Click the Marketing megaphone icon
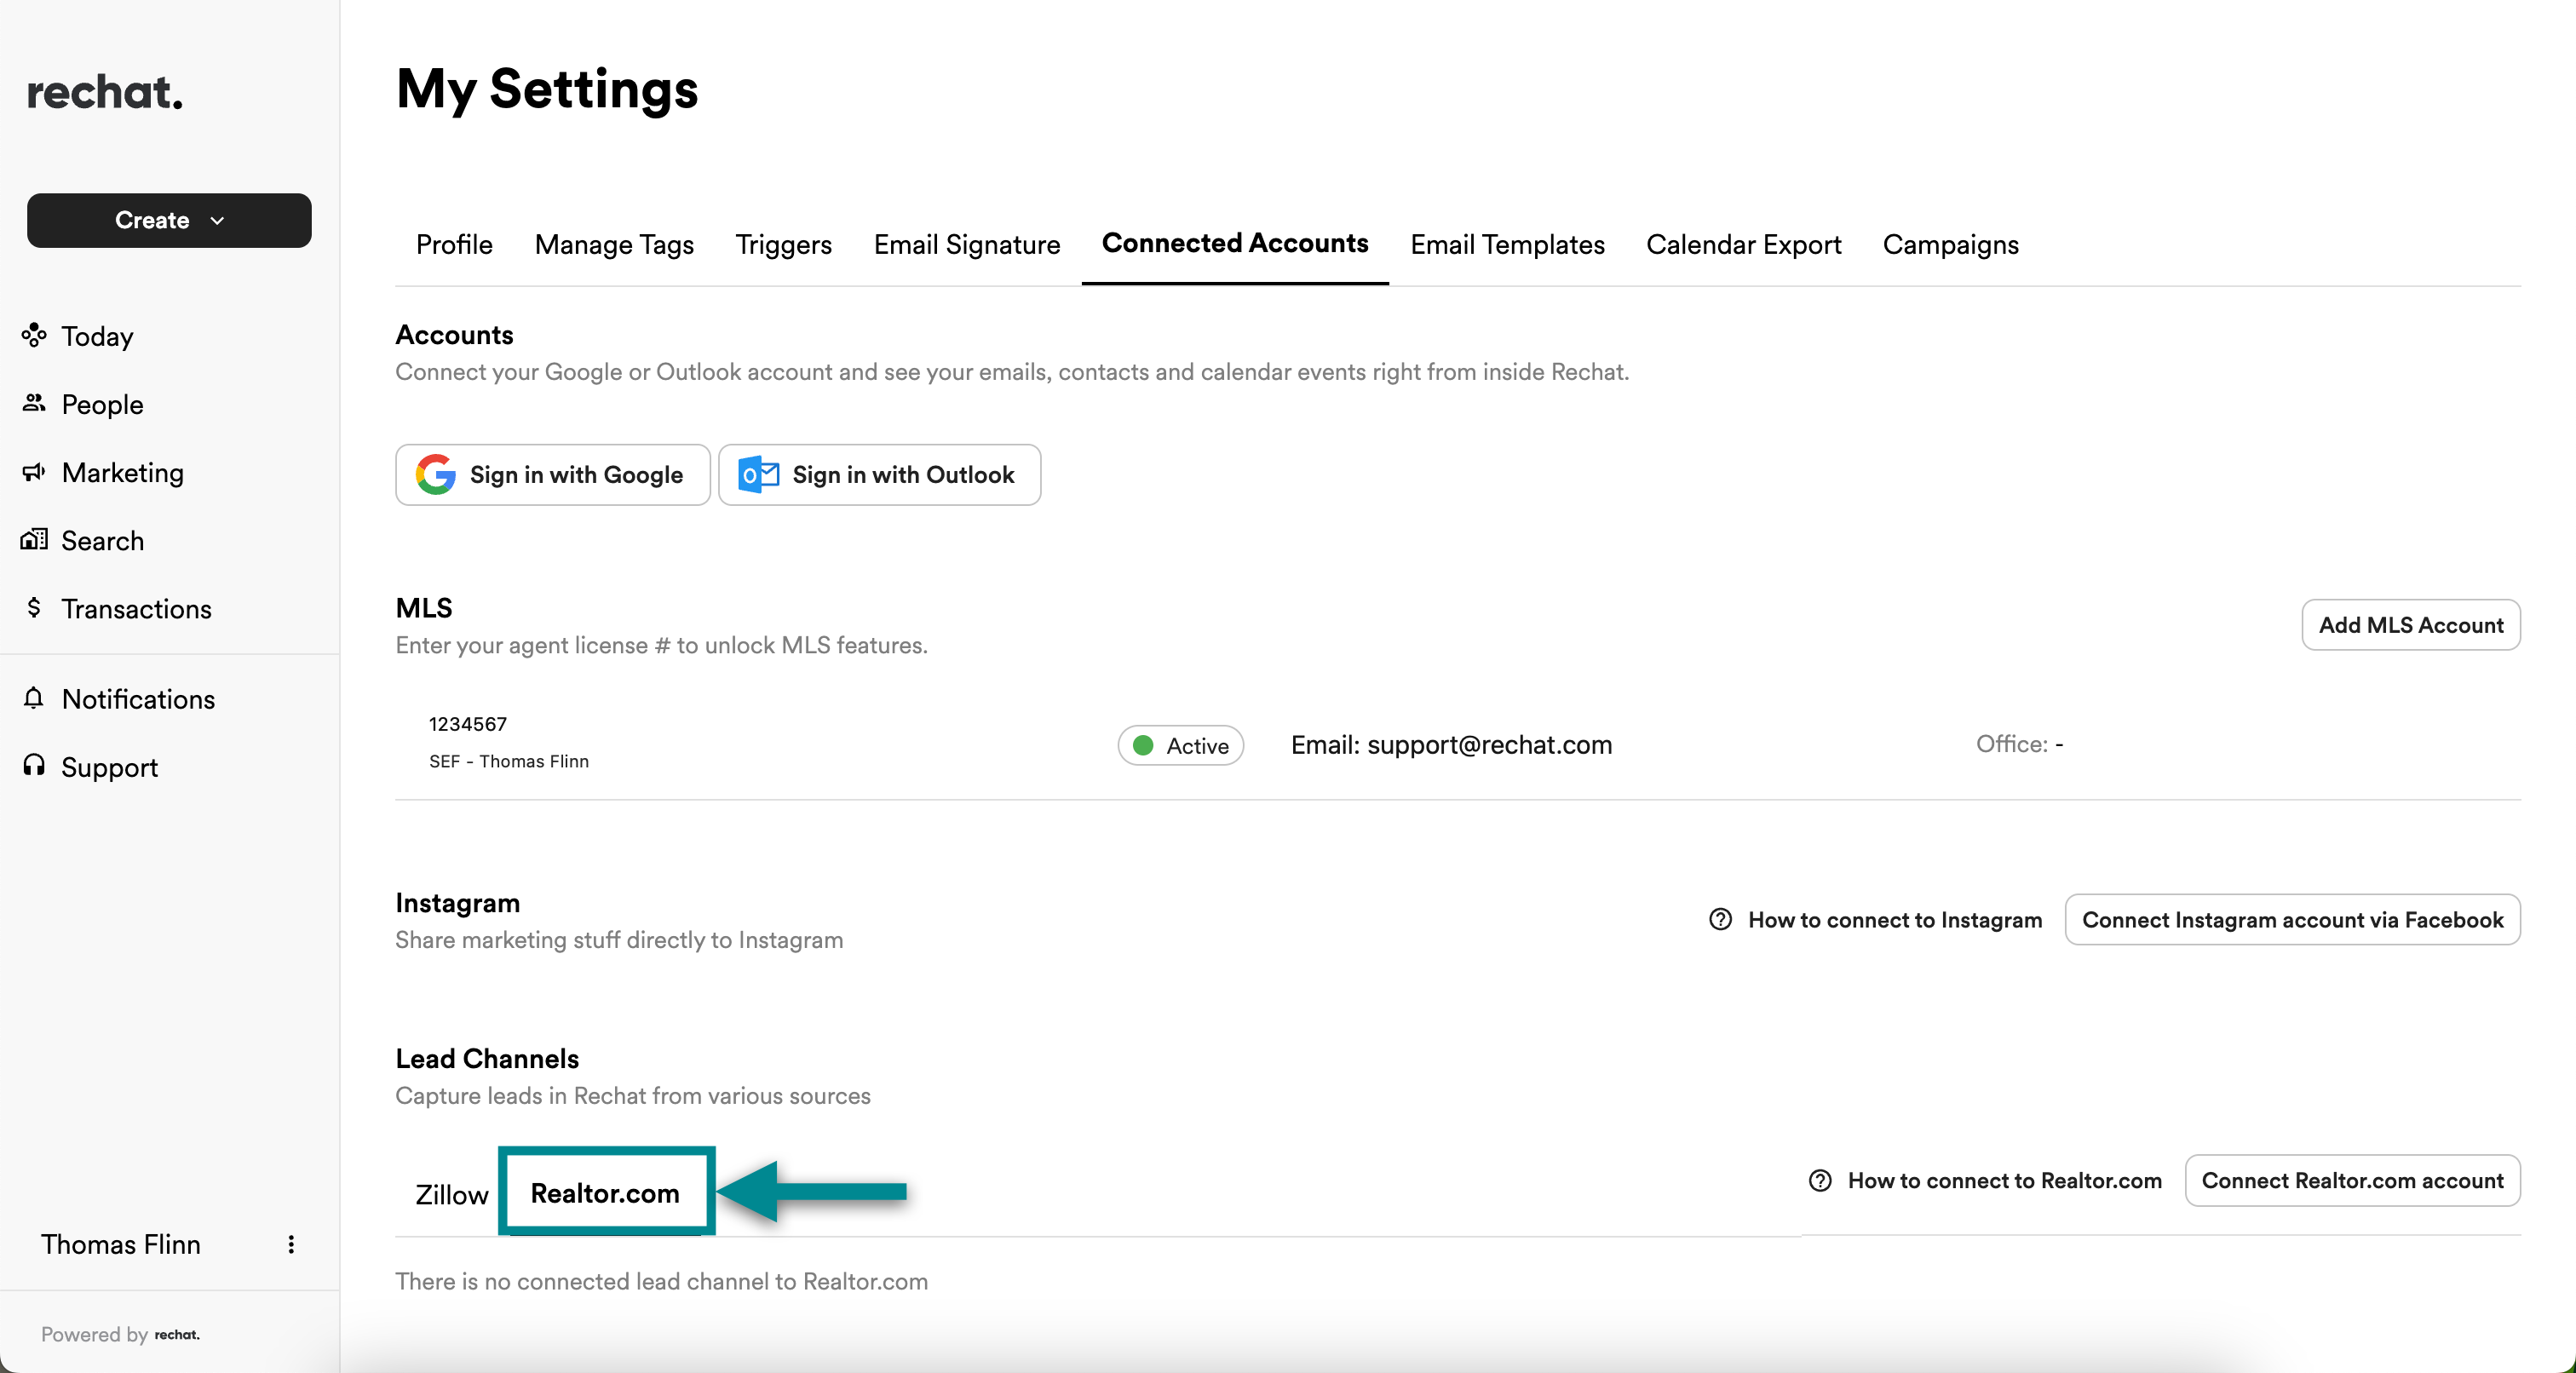Screen dimensions: 2576x1373 pos(34,471)
